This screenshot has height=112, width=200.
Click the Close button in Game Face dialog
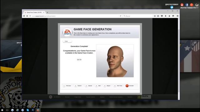click(67, 41)
